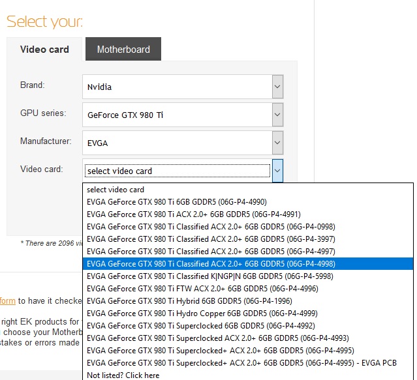The width and height of the screenshot is (417, 380).
Task: Choose 'Not listed? Click here' option
Action: (248, 375)
